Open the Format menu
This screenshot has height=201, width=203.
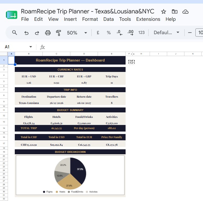90,19
